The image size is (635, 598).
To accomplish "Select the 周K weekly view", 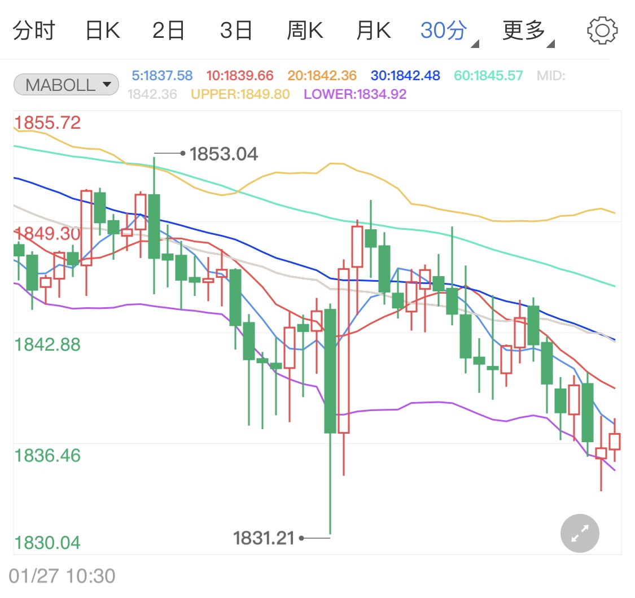I will point(305,29).
